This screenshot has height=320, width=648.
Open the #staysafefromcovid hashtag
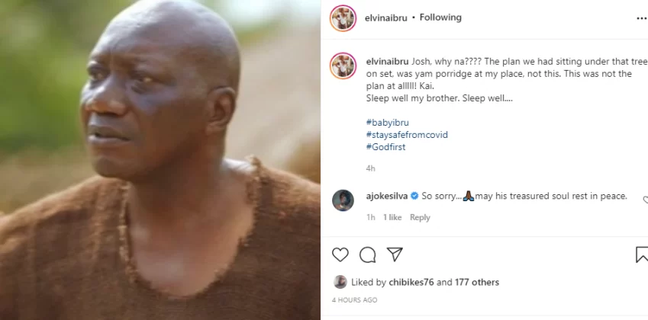click(x=407, y=135)
